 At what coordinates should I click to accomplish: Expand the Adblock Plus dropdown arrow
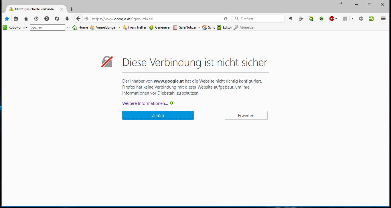click(x=336, y=19)
